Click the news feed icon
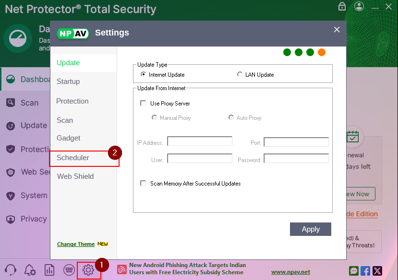This screenshot has width=398, height=280. (x=122, y=269)
